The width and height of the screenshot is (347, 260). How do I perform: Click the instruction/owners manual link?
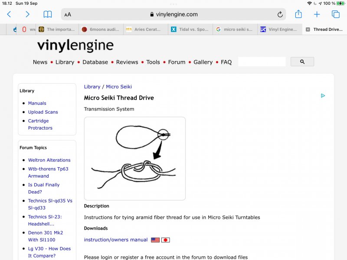(116, 240)
